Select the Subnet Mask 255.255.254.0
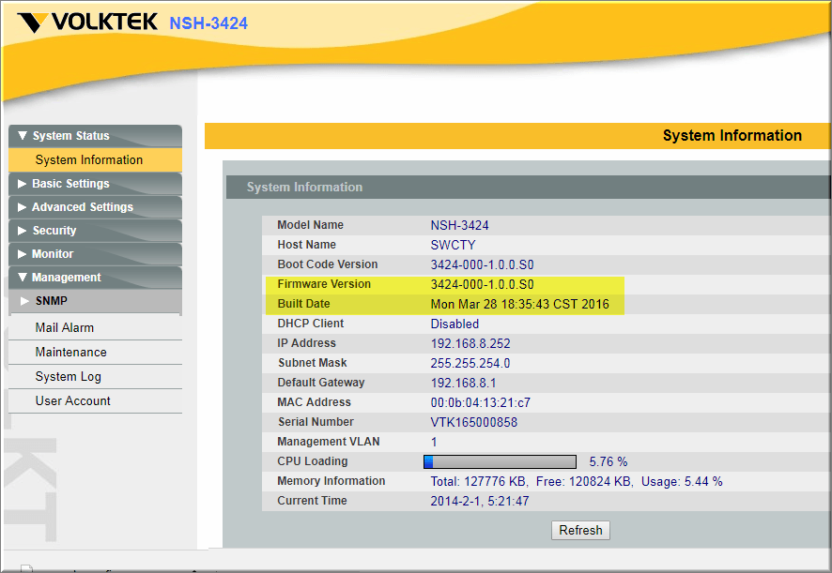 470,363
